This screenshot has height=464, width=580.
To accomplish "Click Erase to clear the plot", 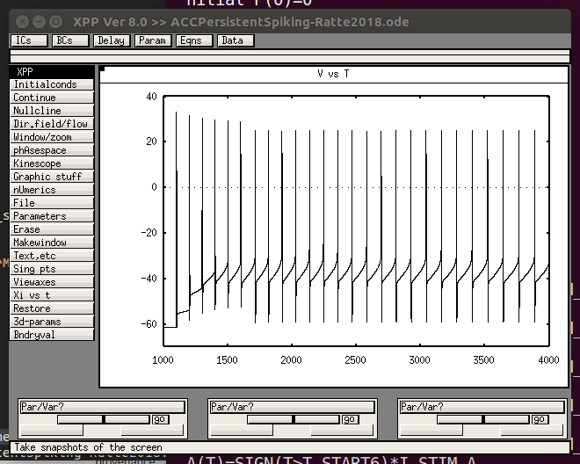I will tap(52, 229).
